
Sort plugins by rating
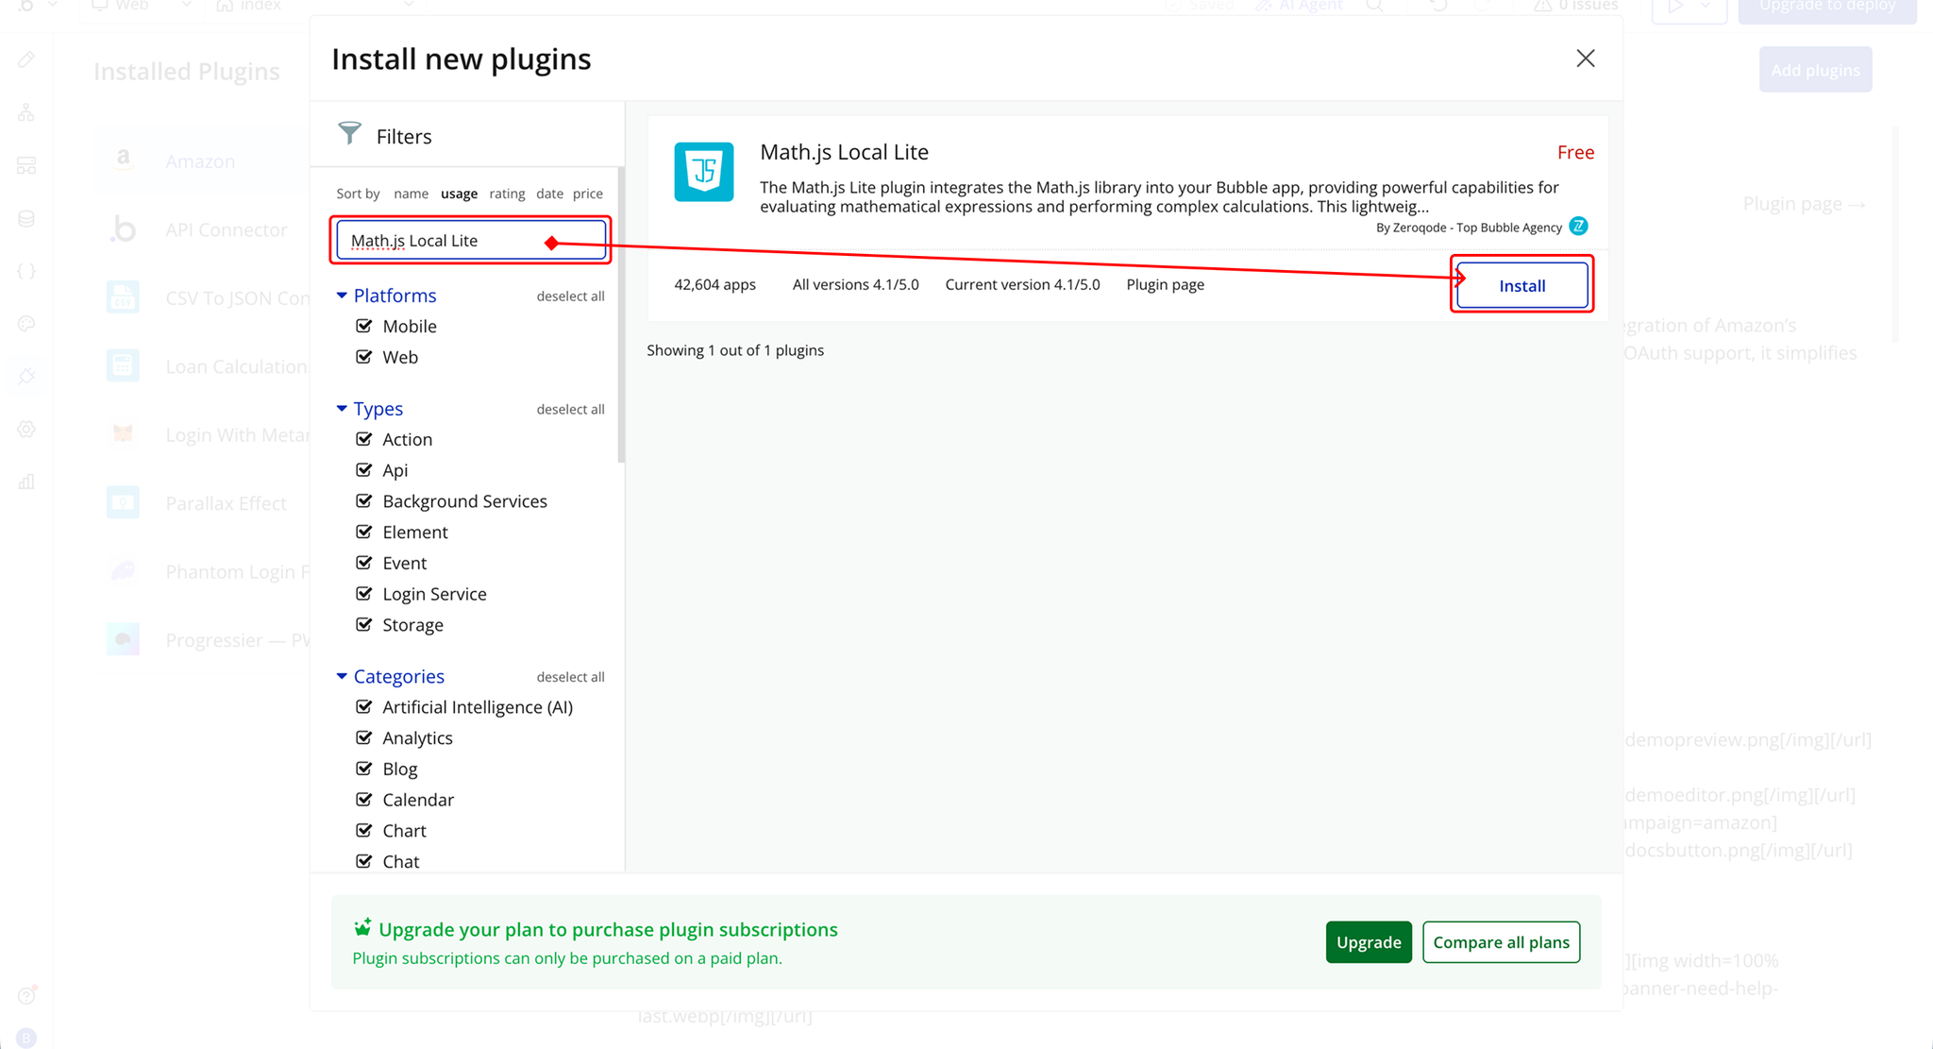(507, 194)
